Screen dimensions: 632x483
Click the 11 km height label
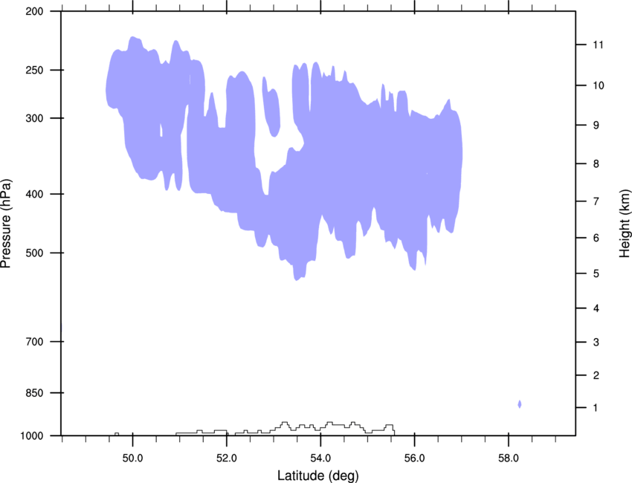[x=599, y=45]
